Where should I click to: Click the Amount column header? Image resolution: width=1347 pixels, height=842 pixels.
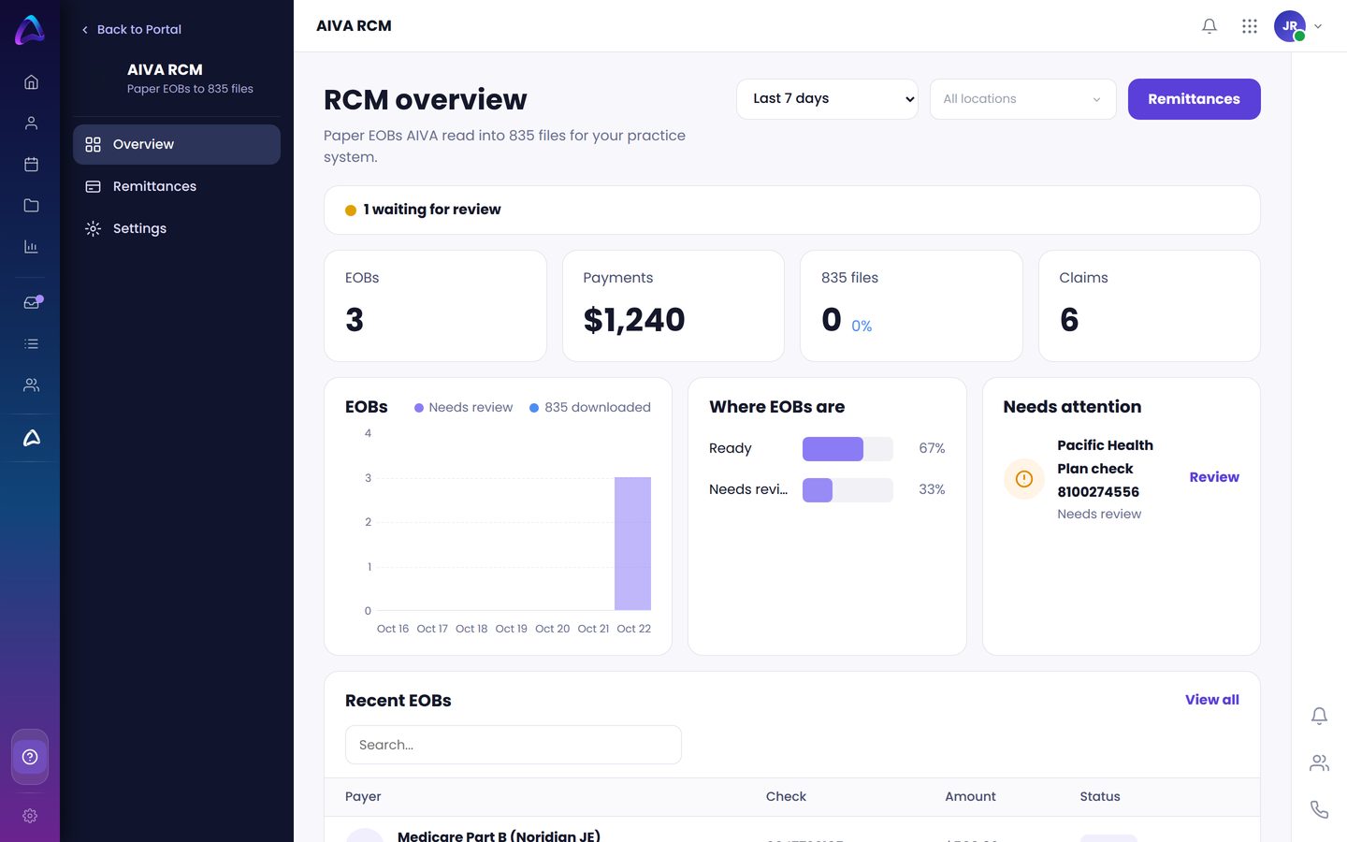pyautogui.click(x=970, y=797)
